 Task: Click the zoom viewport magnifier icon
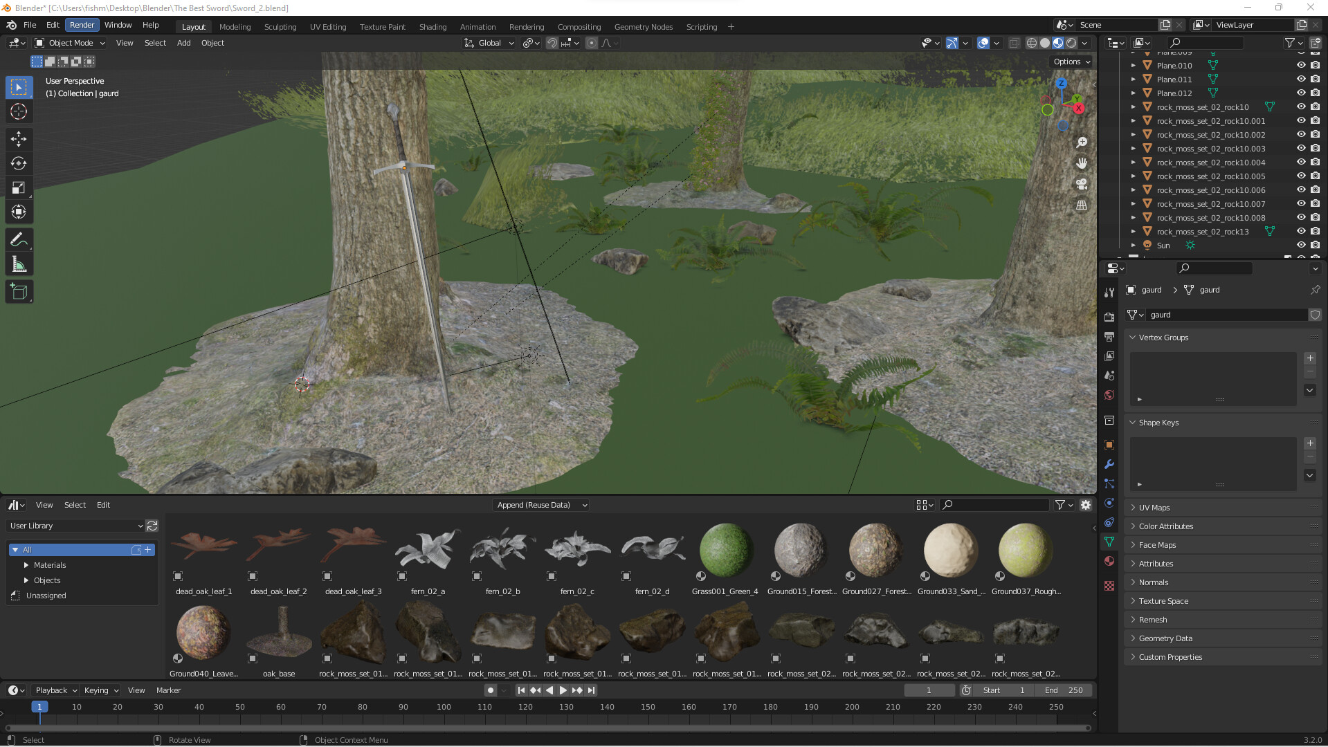pos(1082,142)
